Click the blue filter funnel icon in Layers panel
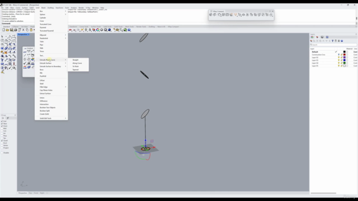This screenshot has height=201, width=358. point(333,41)
